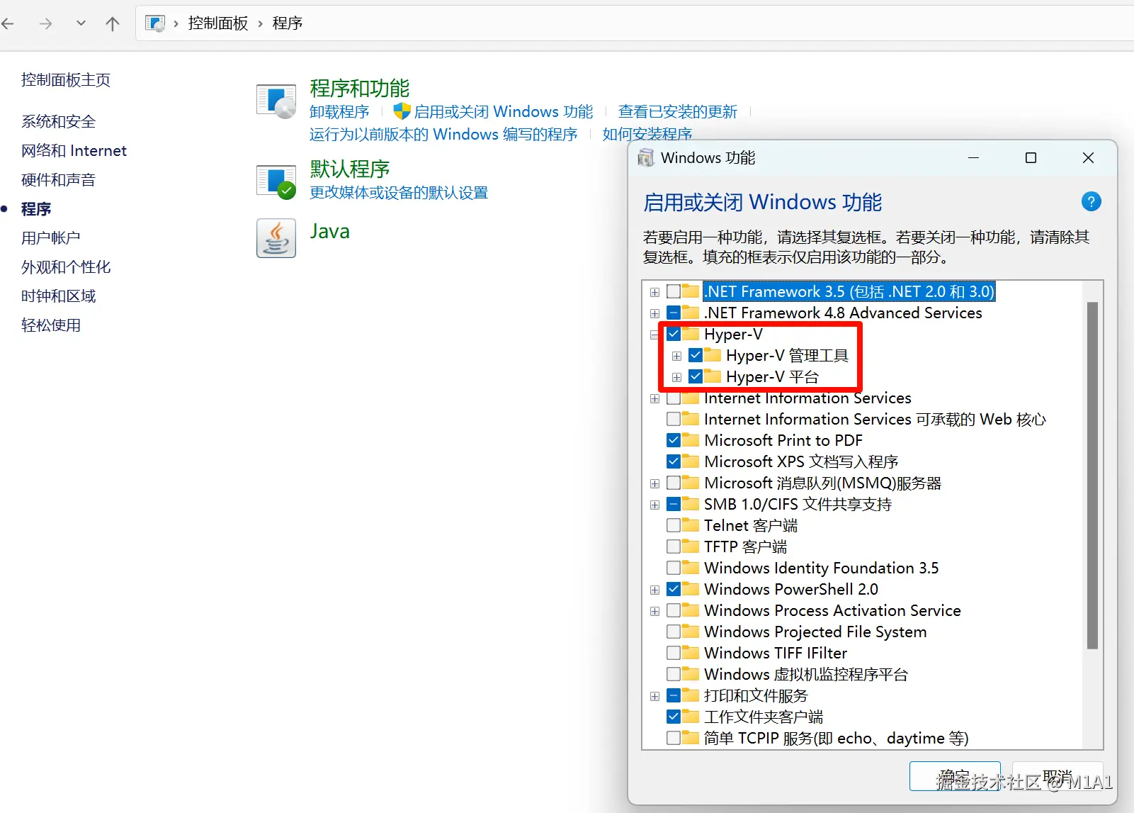Expand Hyper-V 管理工具 node

pyautogui.click(x=676, y=356)
